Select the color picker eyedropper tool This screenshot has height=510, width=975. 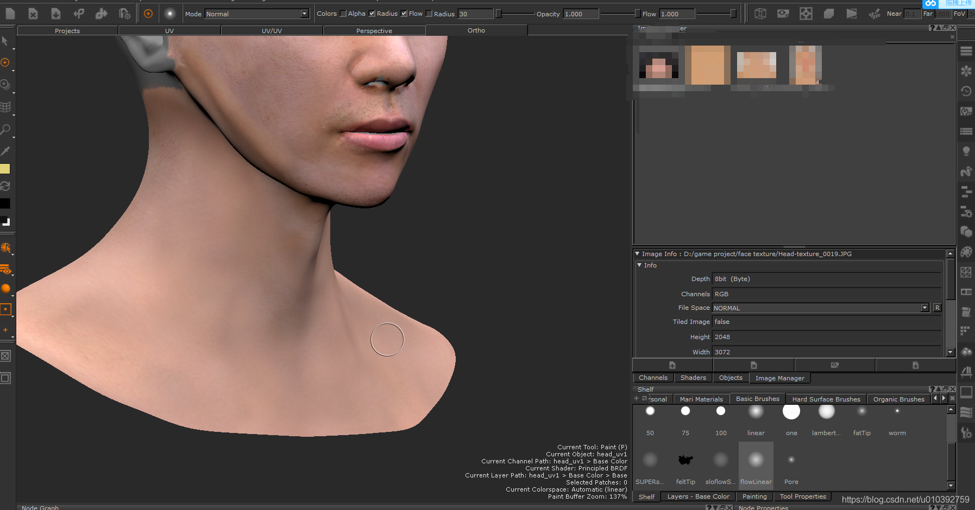tap(5, 151)
